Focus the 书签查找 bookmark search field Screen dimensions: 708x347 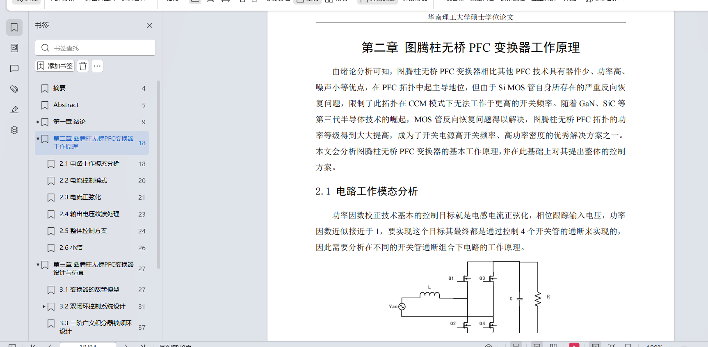95,48
